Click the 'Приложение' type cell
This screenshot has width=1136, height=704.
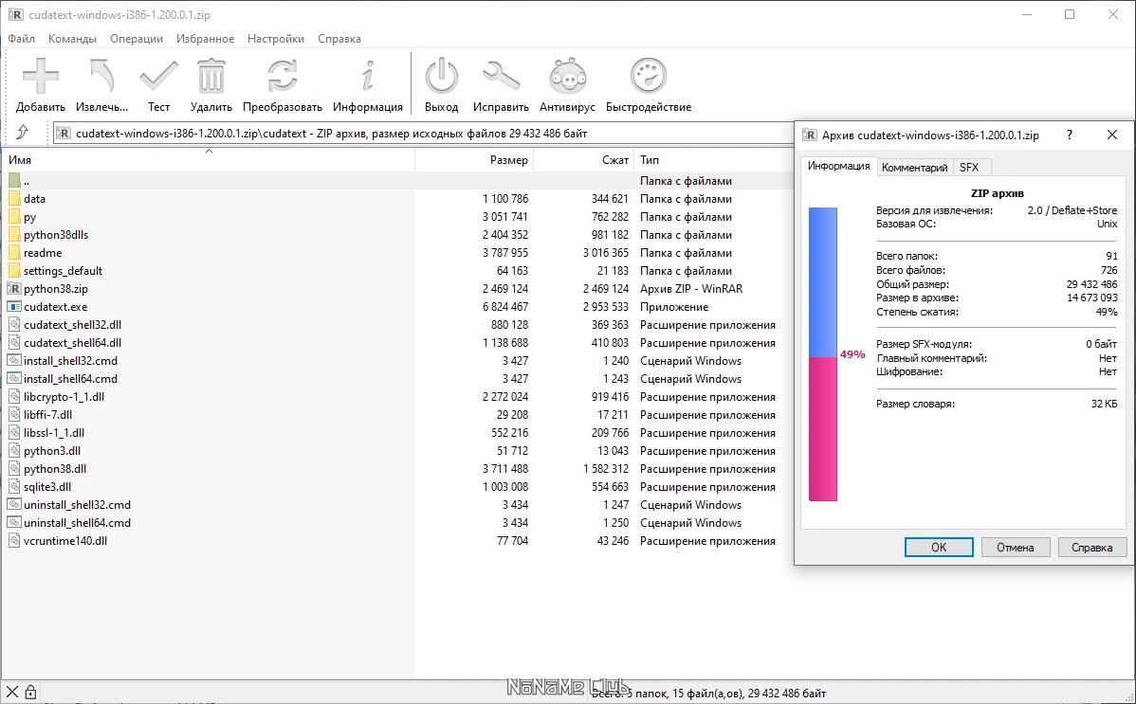click(x=674, y=306)
